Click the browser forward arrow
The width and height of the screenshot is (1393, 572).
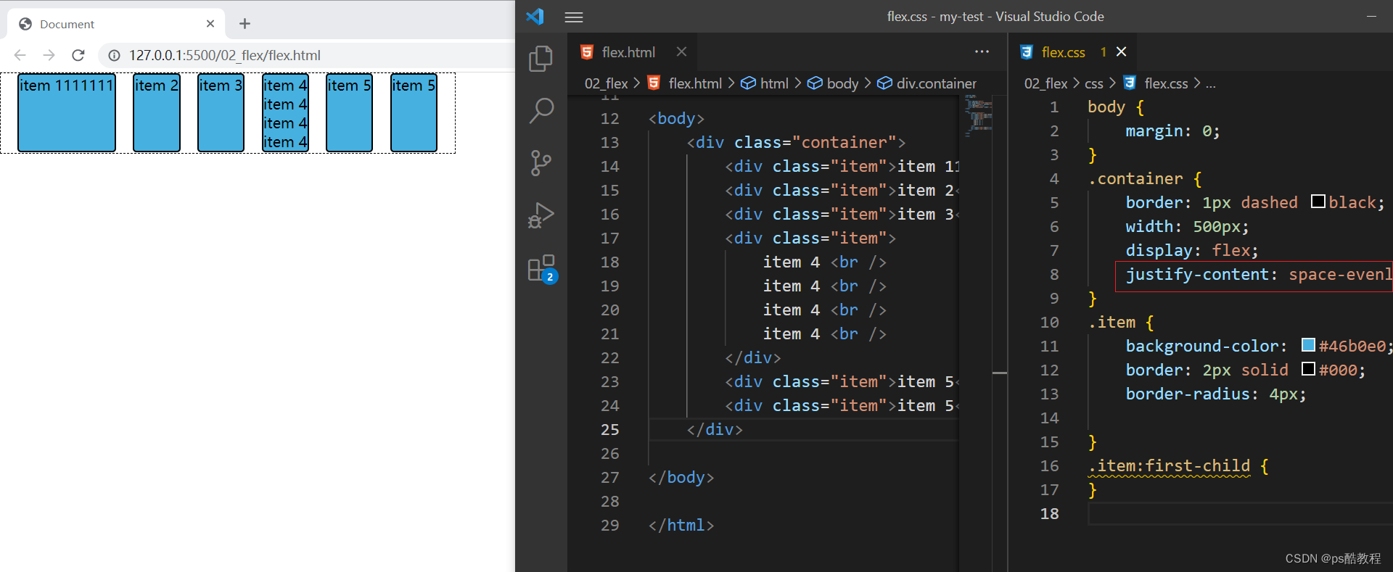point(49,55)
